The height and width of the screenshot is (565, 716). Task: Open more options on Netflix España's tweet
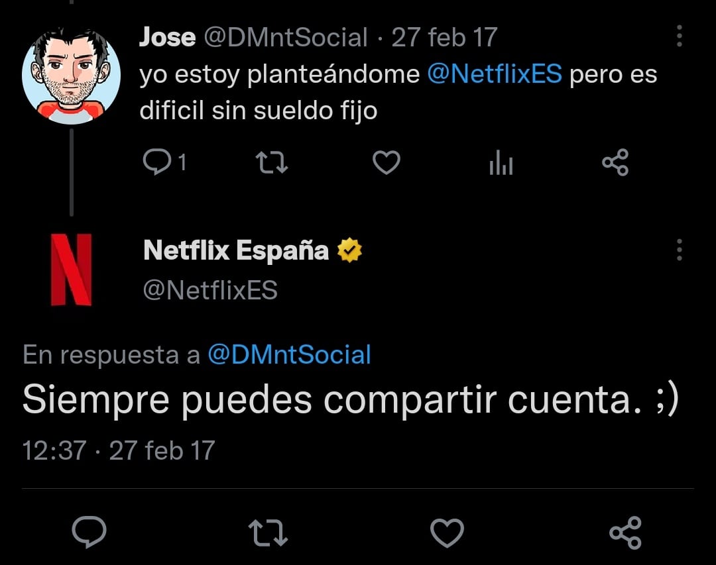(679, 250)
